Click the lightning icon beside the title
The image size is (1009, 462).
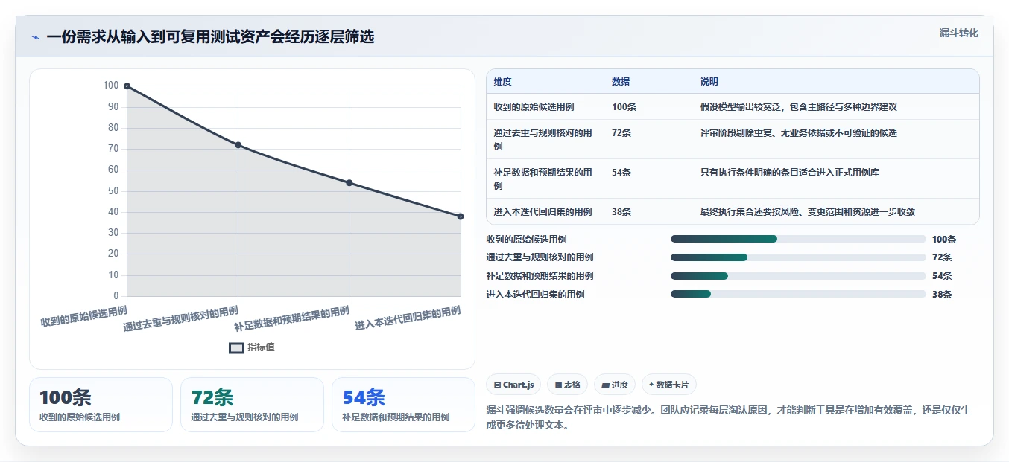[36, 37]
